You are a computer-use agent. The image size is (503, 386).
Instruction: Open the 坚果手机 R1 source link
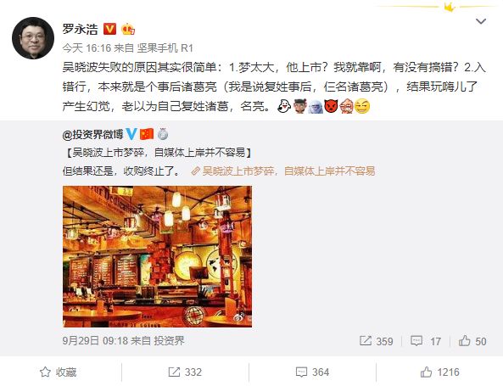point(165,48)
